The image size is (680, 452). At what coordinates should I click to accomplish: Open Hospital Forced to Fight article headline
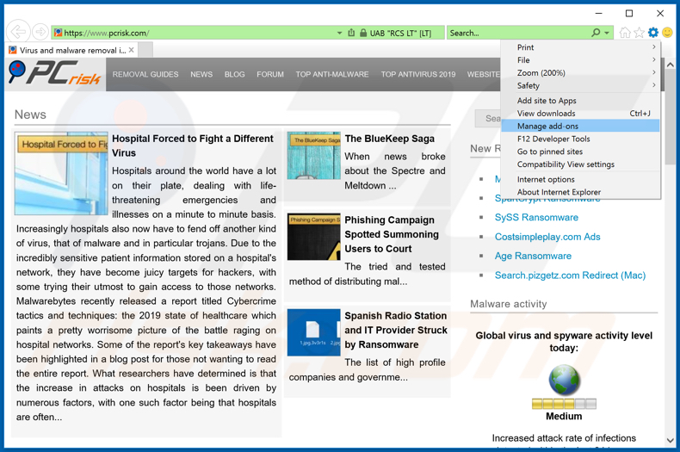(x=193, y=146)
